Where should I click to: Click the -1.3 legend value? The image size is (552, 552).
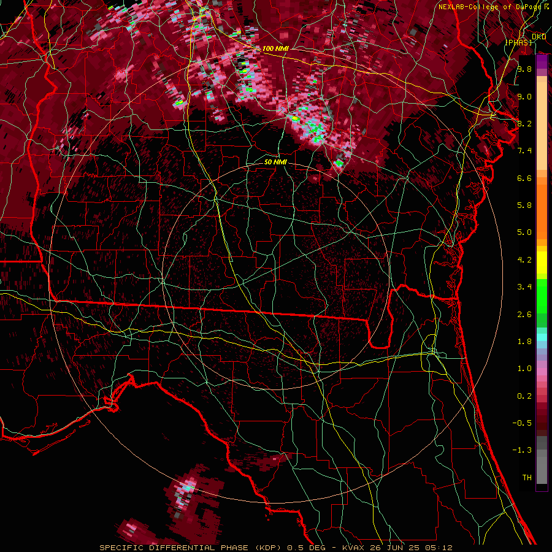pos(522,450)
